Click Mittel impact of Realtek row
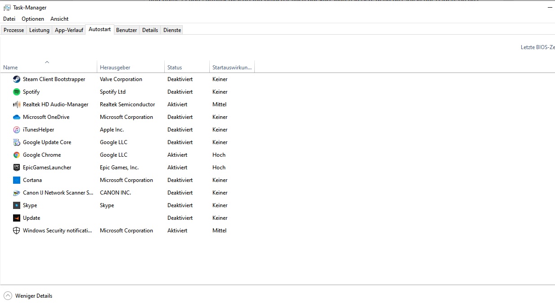The height and width of the screenshot is (304, 555). (219, 104)
